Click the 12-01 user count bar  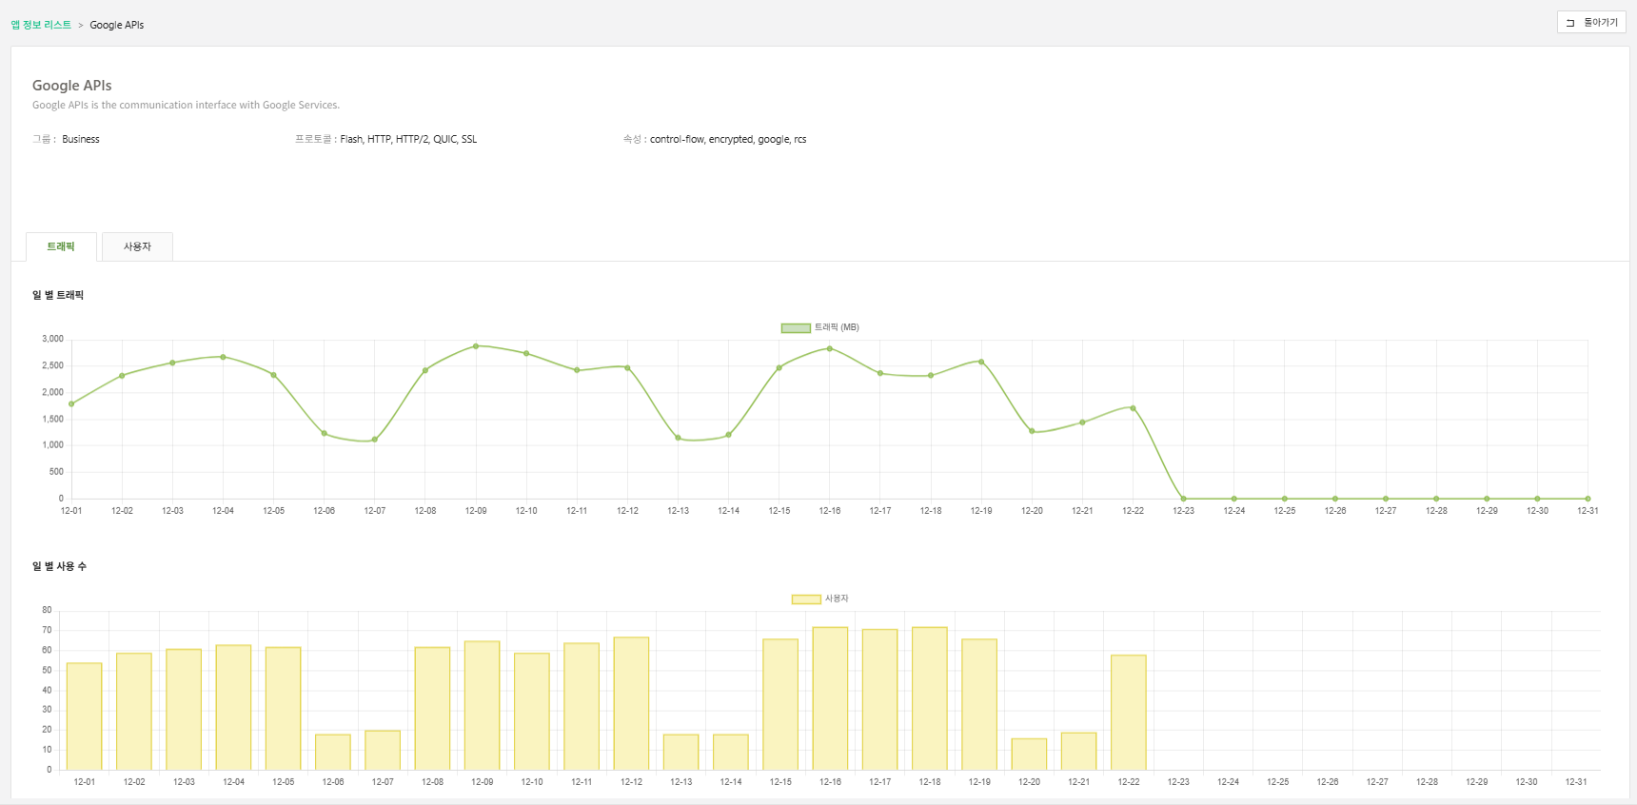85,717
